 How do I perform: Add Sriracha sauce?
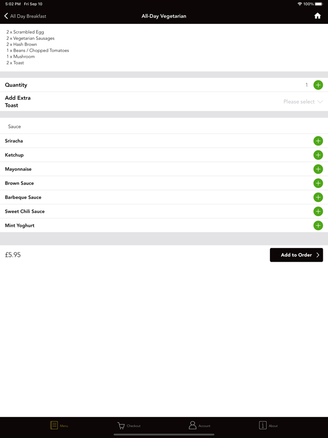click(x=318, y=141)
